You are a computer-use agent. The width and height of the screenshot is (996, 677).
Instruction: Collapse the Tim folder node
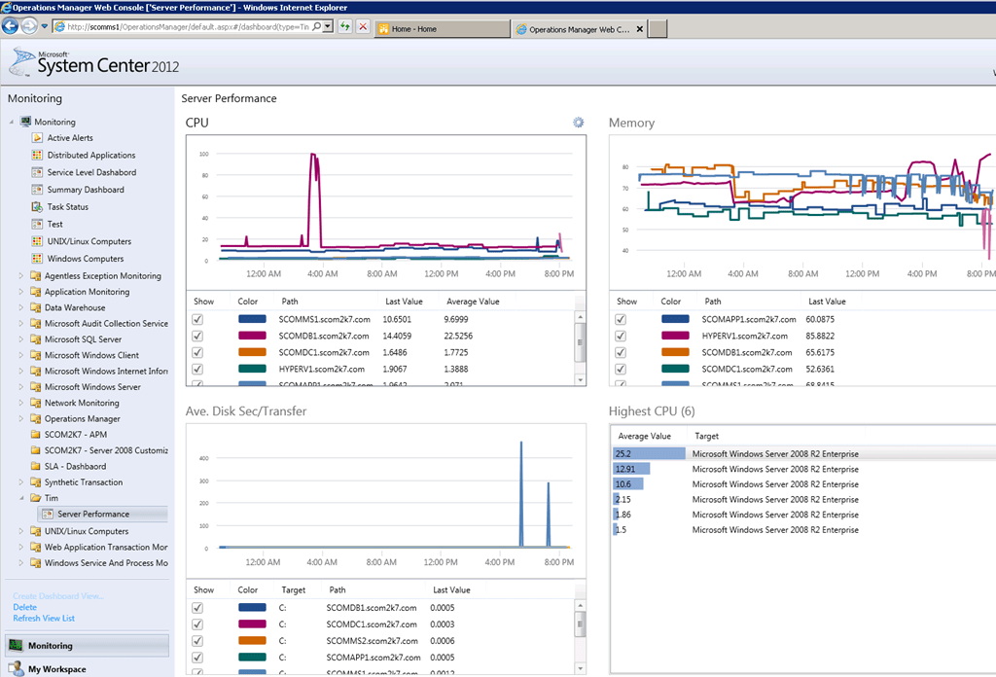pos(21,498)
